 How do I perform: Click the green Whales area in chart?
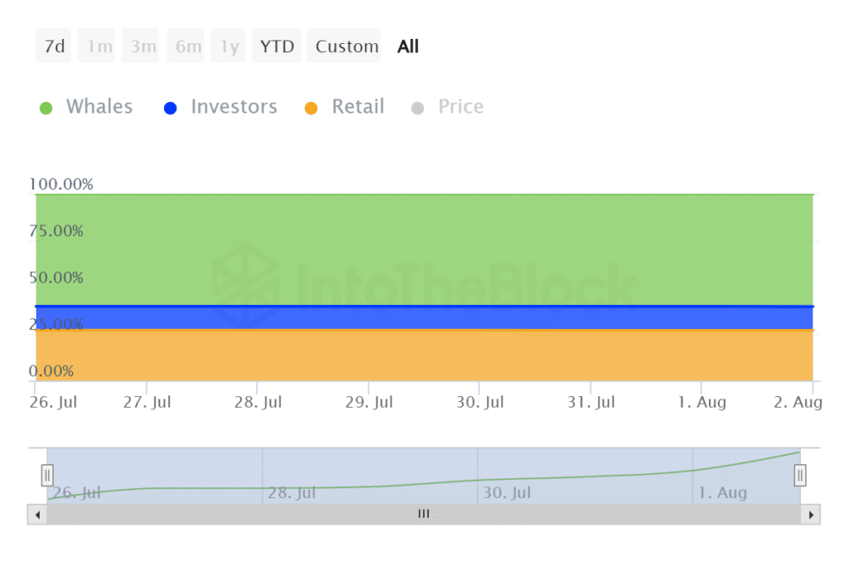424,250
